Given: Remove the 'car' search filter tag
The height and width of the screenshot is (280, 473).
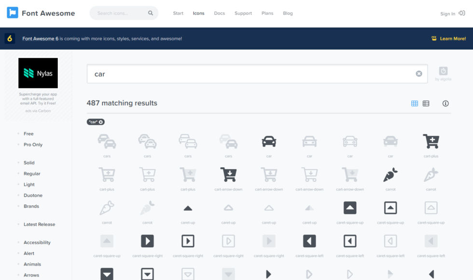Looking at the screenshot, I should point(100,121).
